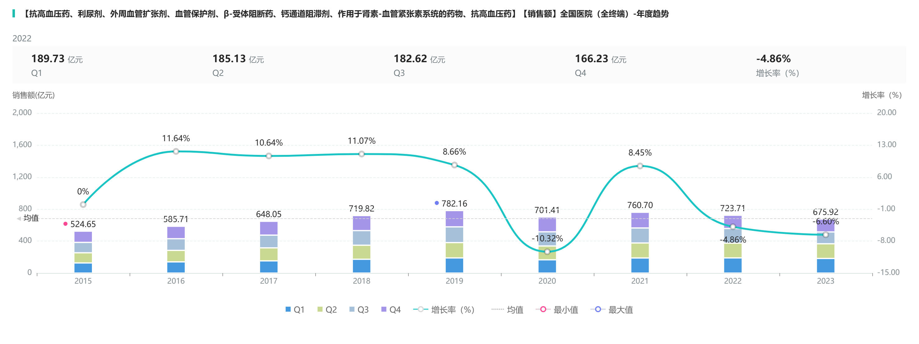
Task: Click the 2020 growth point -10.32%
Action: (x=547, y=252)
